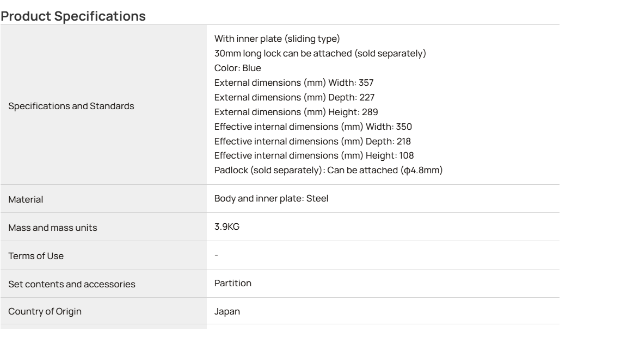Click the '30mm long lock can be attached' line
The image size is (627, 352).
coord(320,53)
